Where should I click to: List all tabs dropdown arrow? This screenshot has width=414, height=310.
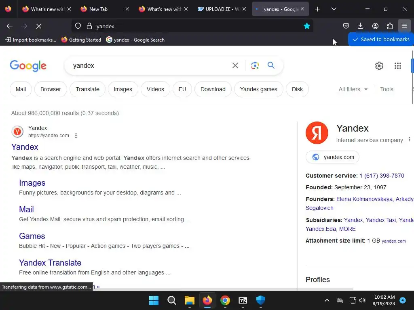[x=334, y=9]
